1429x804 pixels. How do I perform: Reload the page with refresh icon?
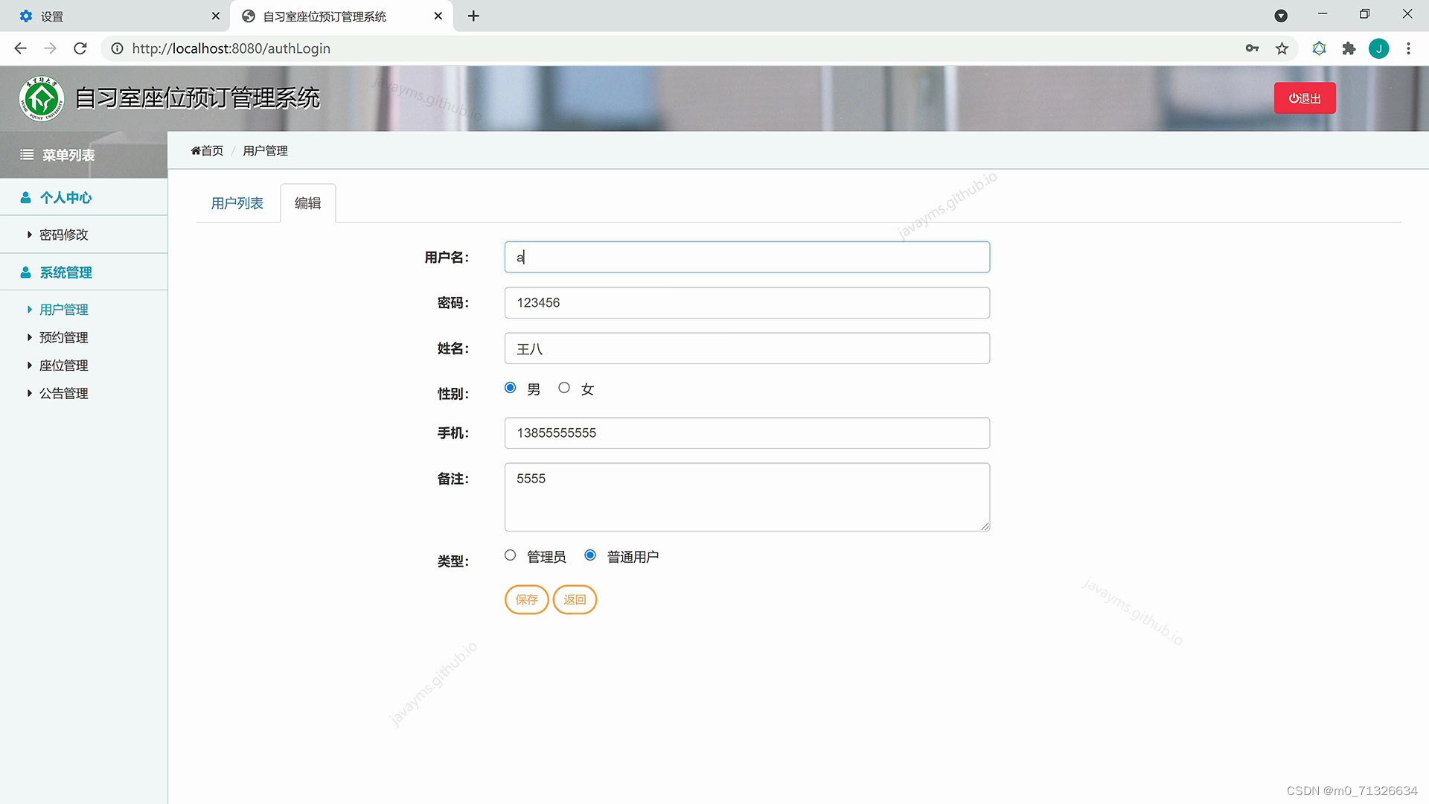point(80,48)
